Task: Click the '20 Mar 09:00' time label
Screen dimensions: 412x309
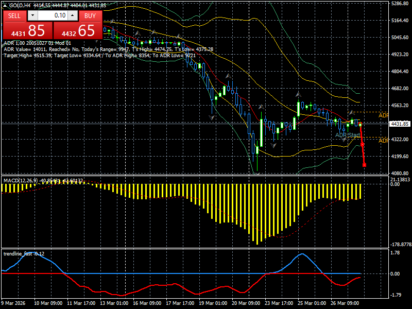Action: click(246, 303)
